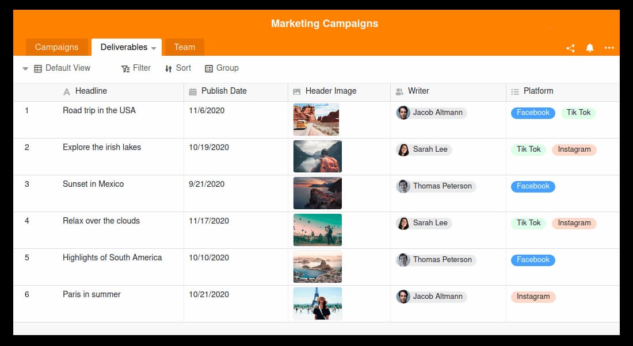Switch to the Campaigns tab
633x346 pixels.
[x=56, y=47]
